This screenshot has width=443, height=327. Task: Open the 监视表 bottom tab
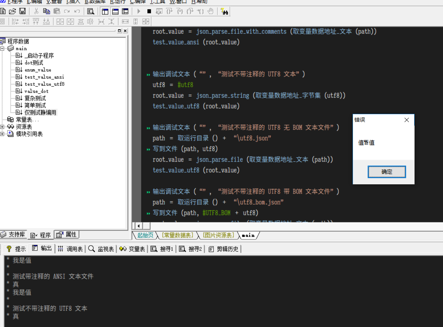click(x=101, y=249)
